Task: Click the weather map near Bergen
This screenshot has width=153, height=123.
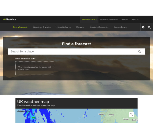Action: (101, 114)
